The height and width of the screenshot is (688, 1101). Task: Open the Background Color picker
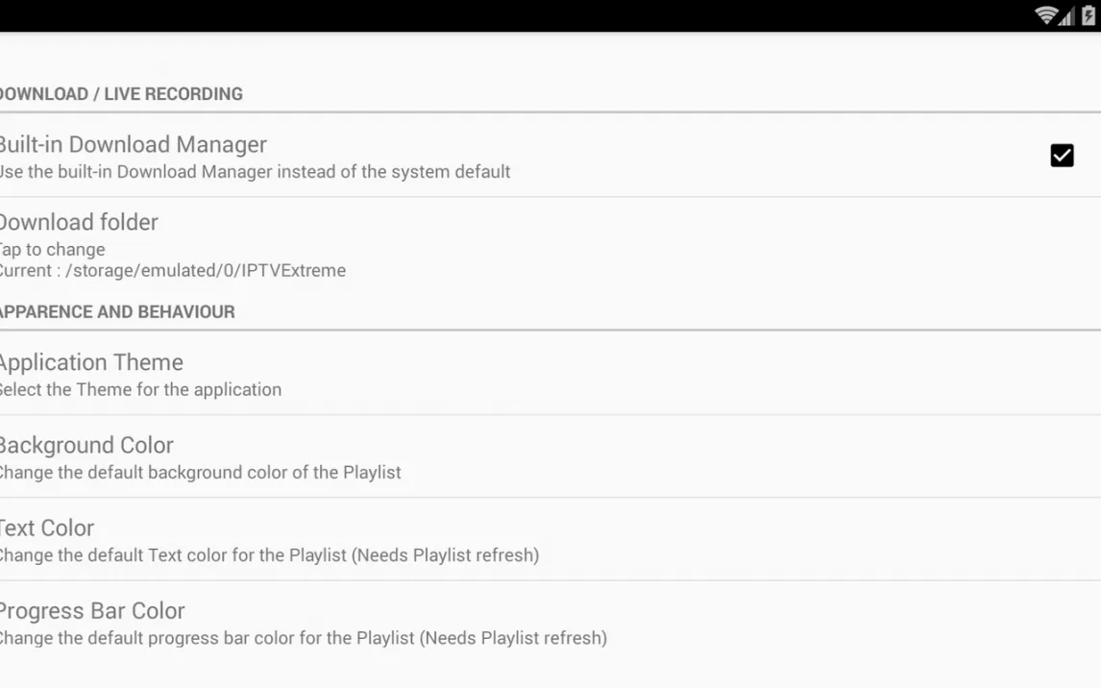pyautogui.click(x=86, y=445)
